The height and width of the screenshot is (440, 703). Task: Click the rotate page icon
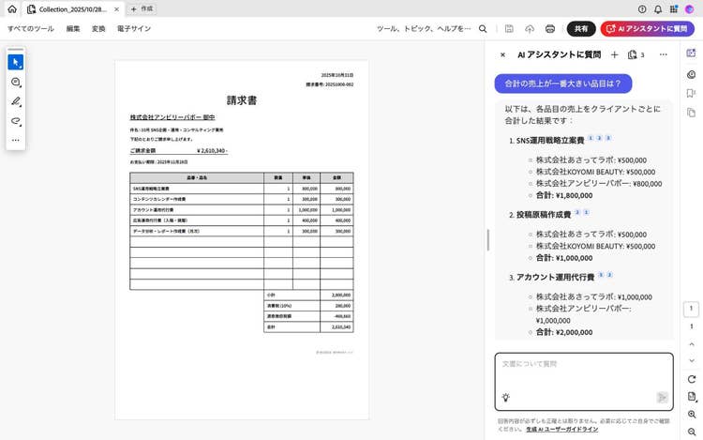click(692, 379)
